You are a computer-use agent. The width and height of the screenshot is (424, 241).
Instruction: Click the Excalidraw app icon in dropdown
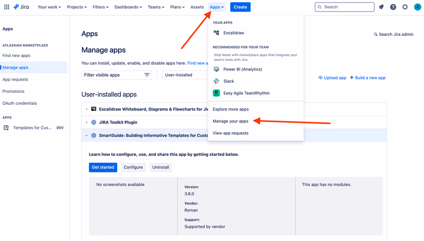pyautogui.click(x=216, y=33)
